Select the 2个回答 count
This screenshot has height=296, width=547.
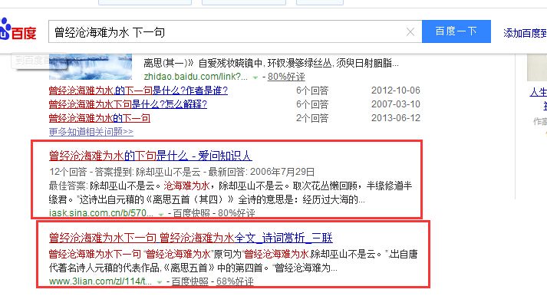312,118
